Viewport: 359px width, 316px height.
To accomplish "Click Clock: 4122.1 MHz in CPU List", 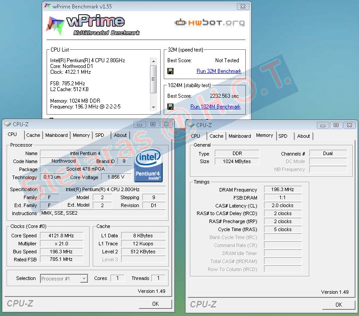I will [71, 72].
